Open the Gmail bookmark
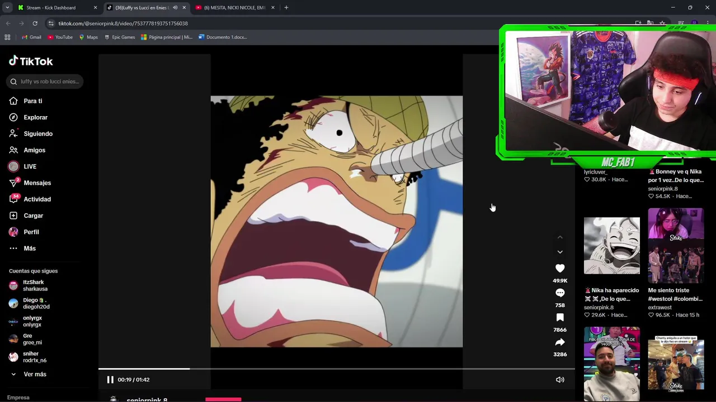The image size is (716, 402). [31, 37]
